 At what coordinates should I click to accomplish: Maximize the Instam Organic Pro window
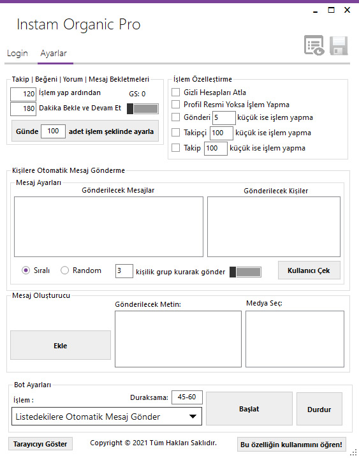[331, 10]
